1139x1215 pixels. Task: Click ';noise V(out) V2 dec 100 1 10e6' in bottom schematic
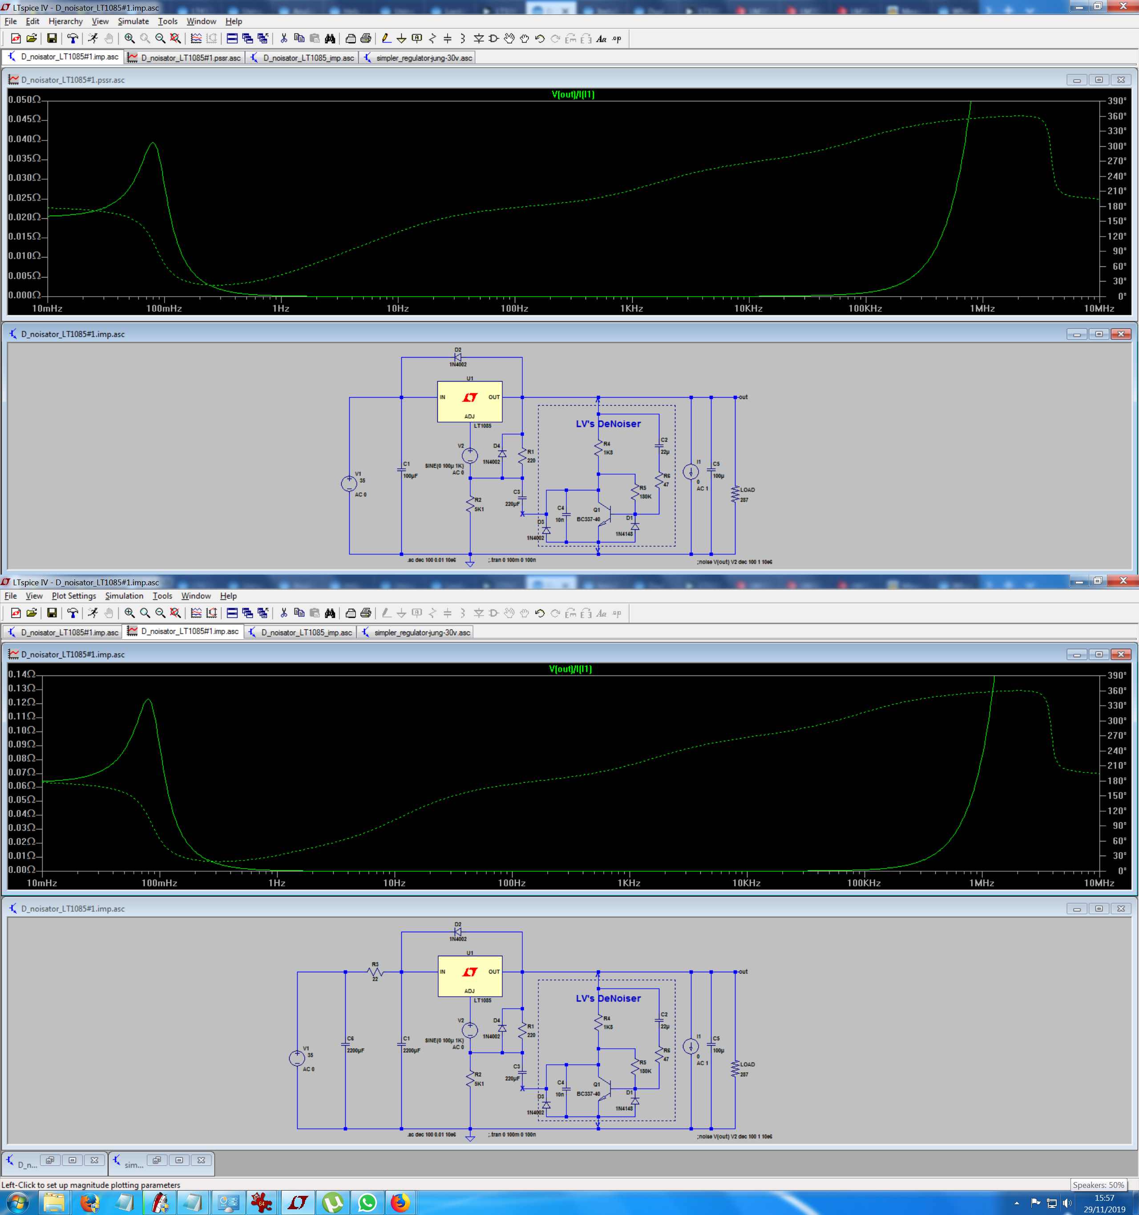(734, 1136)
